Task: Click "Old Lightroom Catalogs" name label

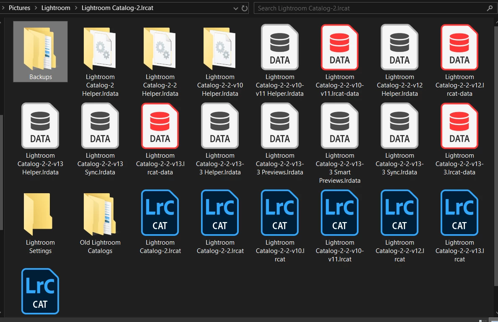Action: click(x=100, y=246)
